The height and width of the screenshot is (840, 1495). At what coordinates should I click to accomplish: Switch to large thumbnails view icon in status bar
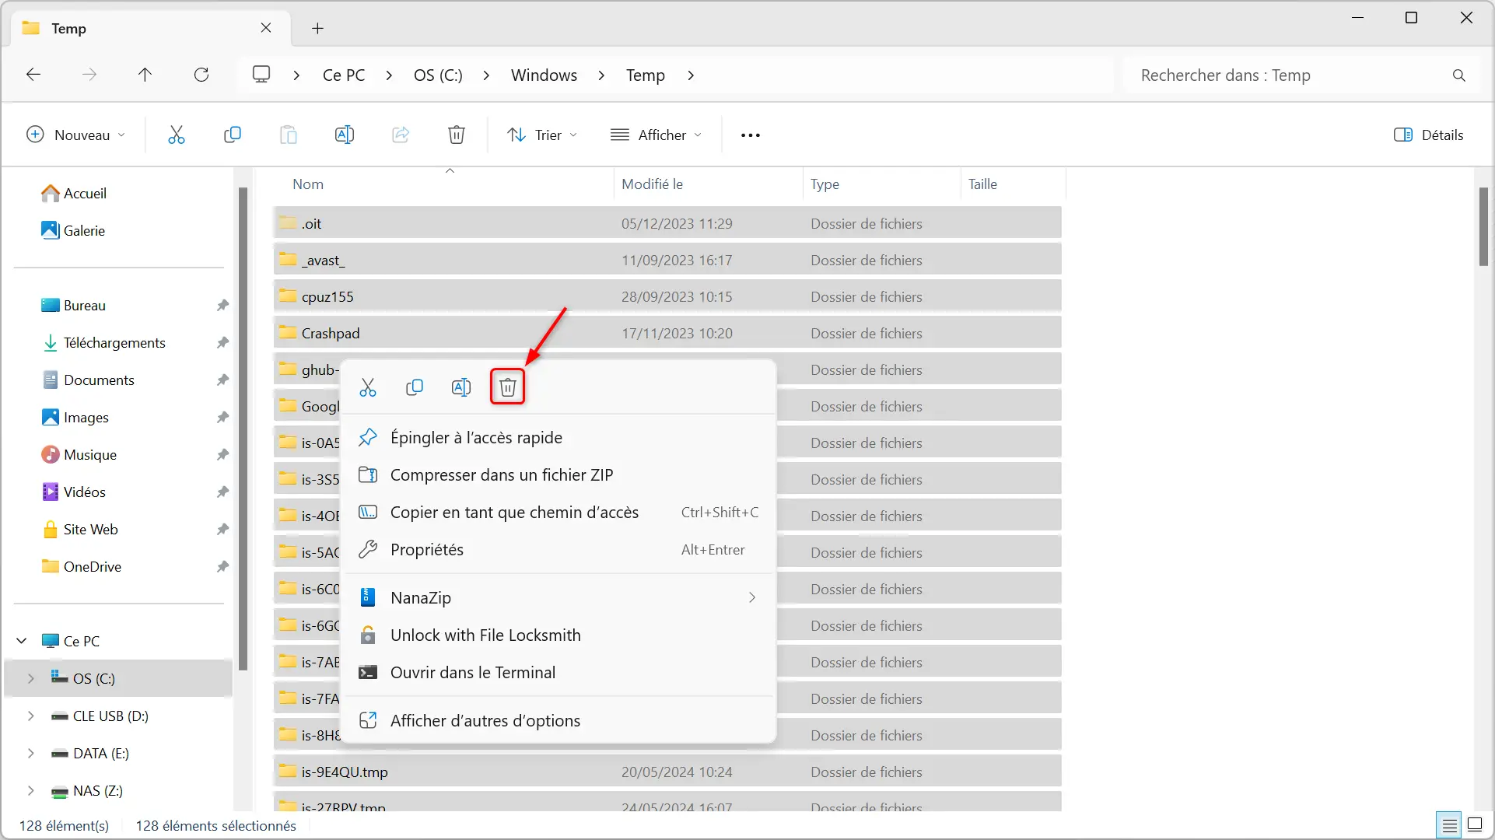click(1475, 825)
